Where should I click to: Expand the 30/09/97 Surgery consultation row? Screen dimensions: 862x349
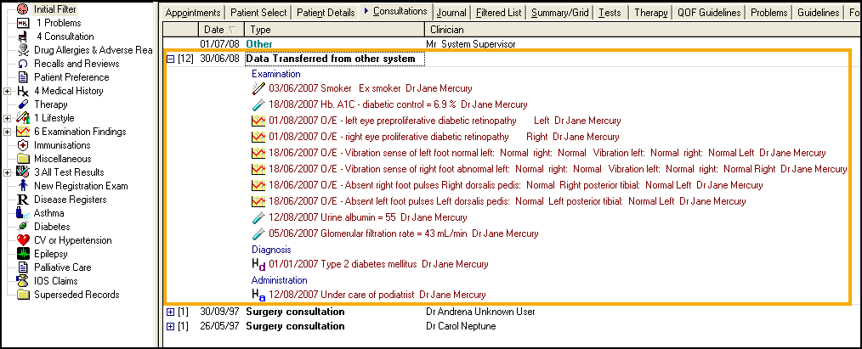(x=170, y=312)
